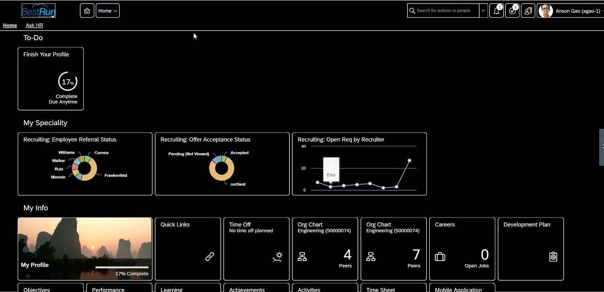
Task: Click the Careers briefcase icon
Action: [x=440, y=257]
